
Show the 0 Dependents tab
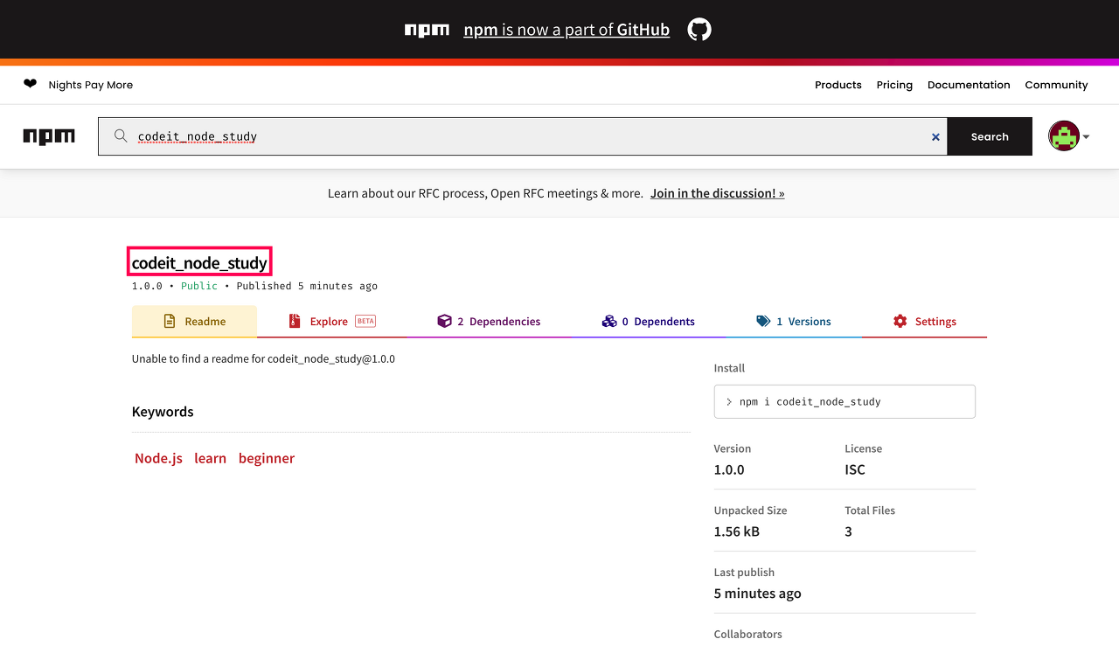coord(649,322)
